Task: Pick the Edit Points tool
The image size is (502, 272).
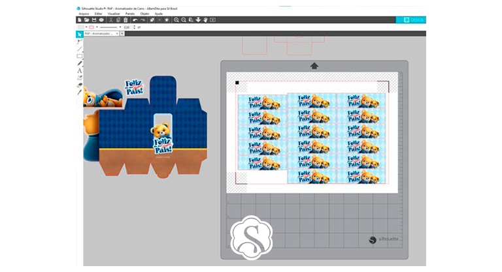Action: 79,42
